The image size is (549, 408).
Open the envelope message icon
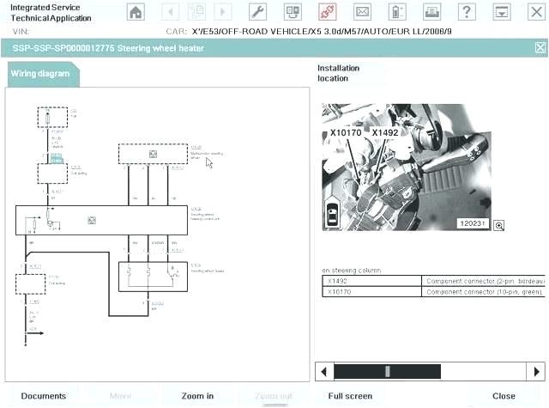point(362,12)
